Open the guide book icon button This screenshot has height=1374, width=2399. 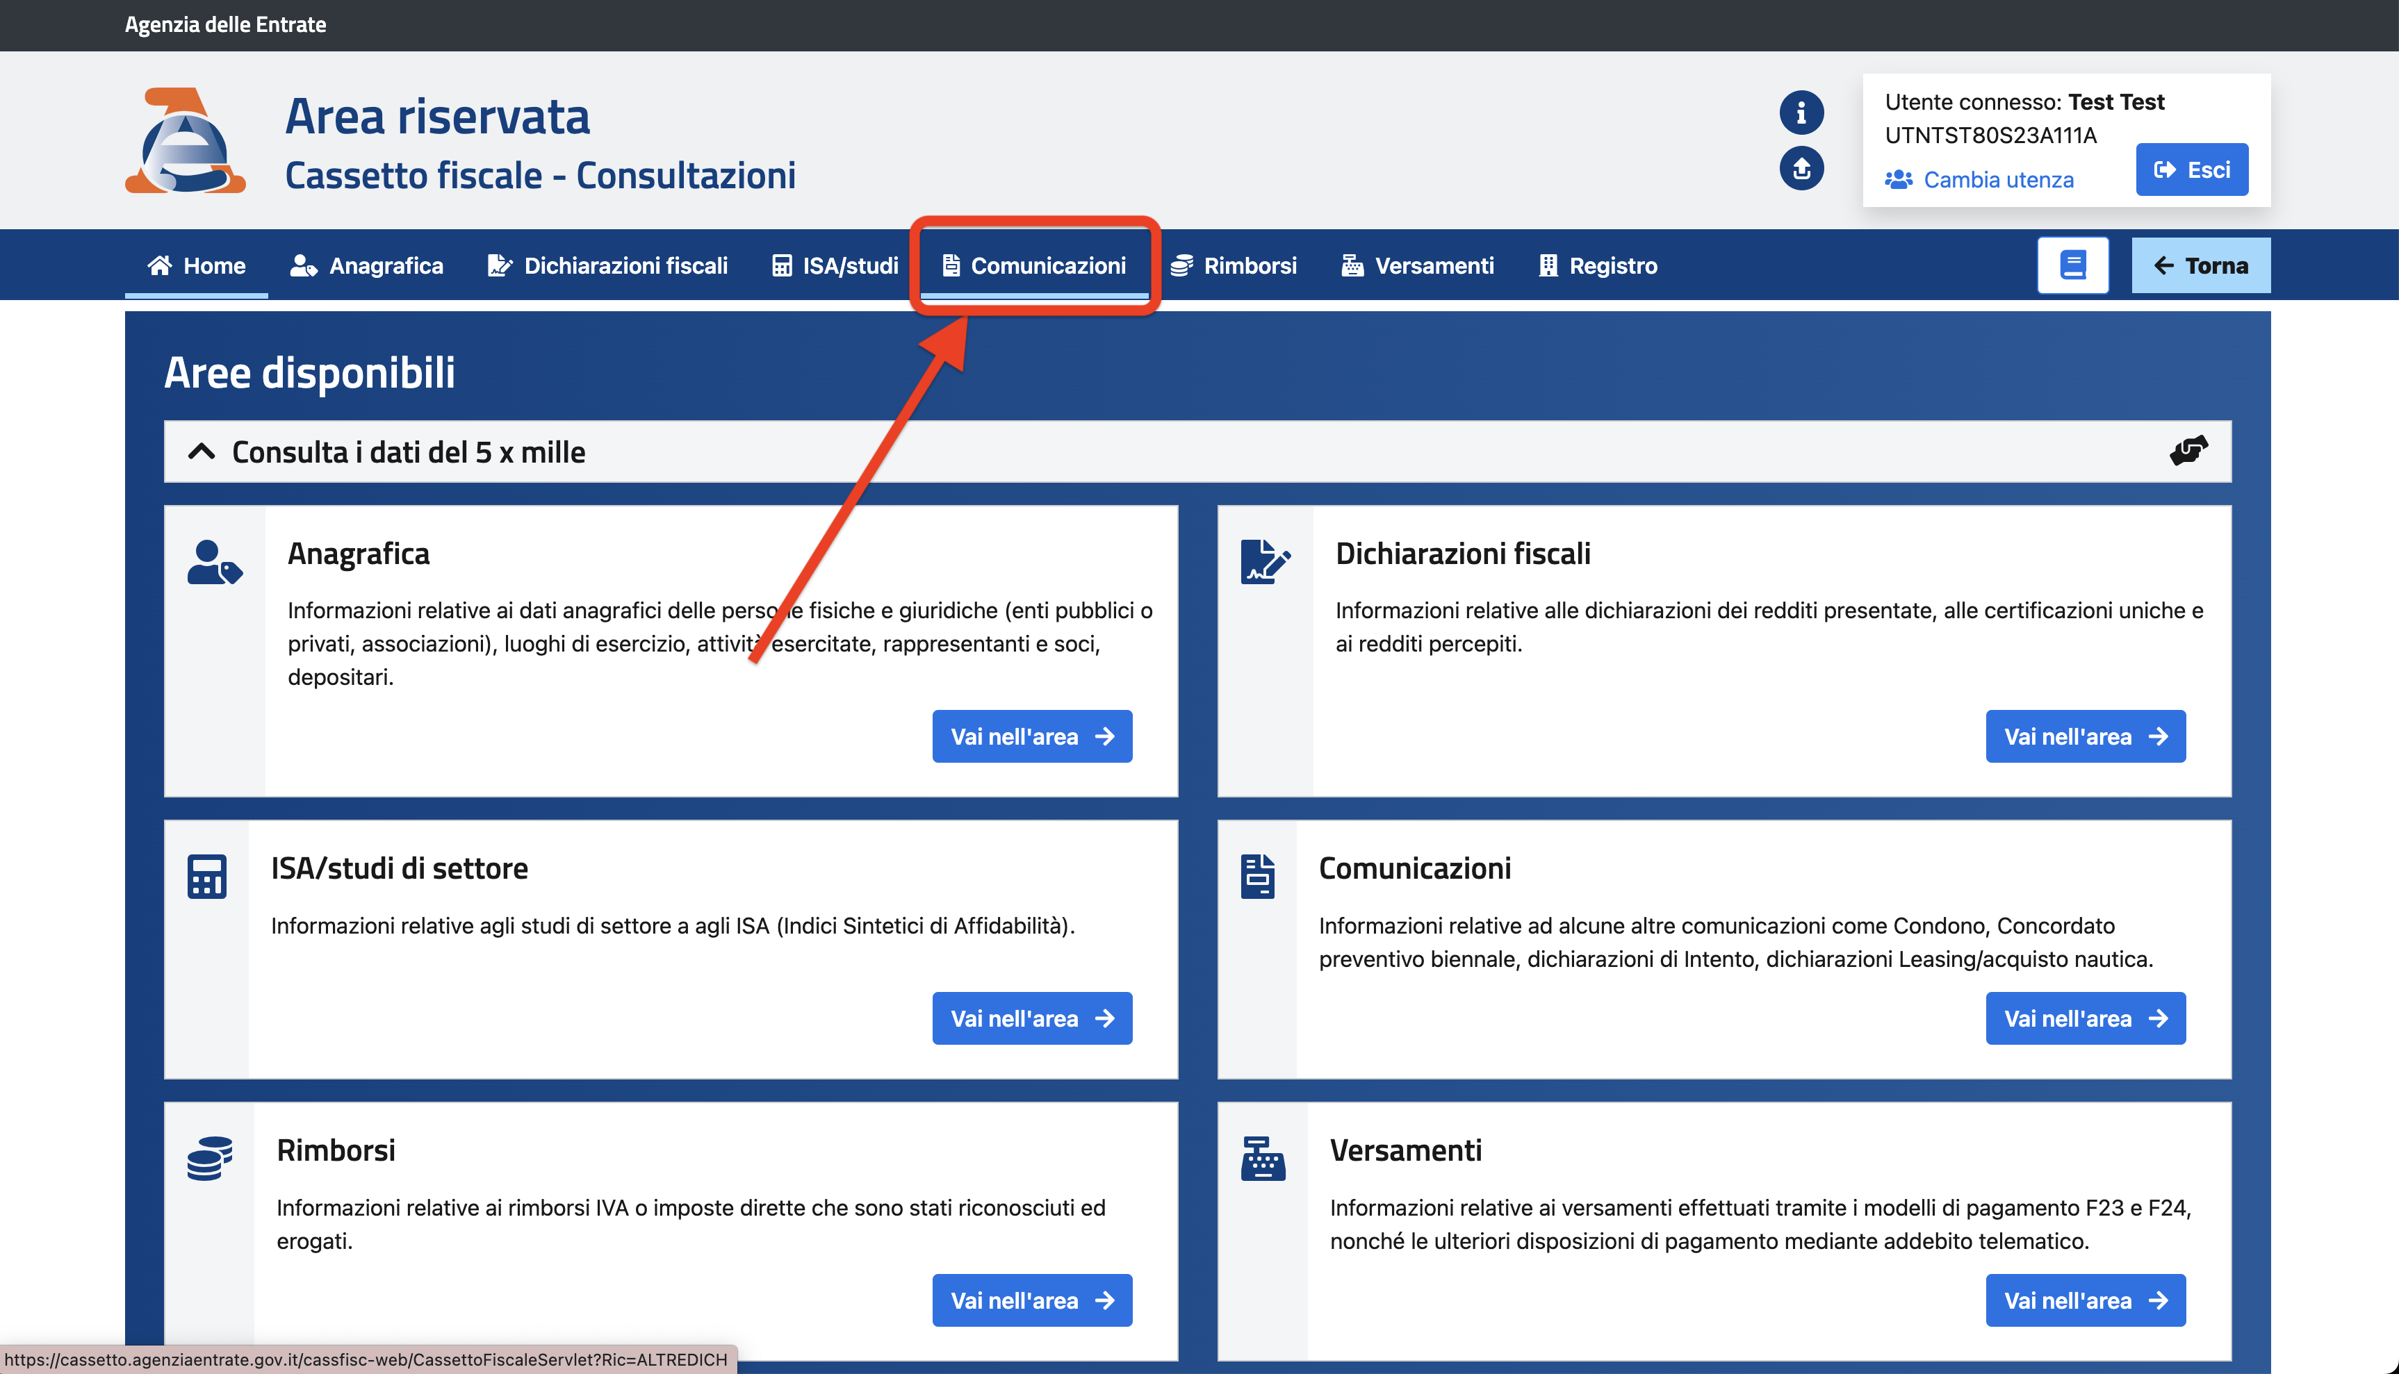tap(2072, 265)
